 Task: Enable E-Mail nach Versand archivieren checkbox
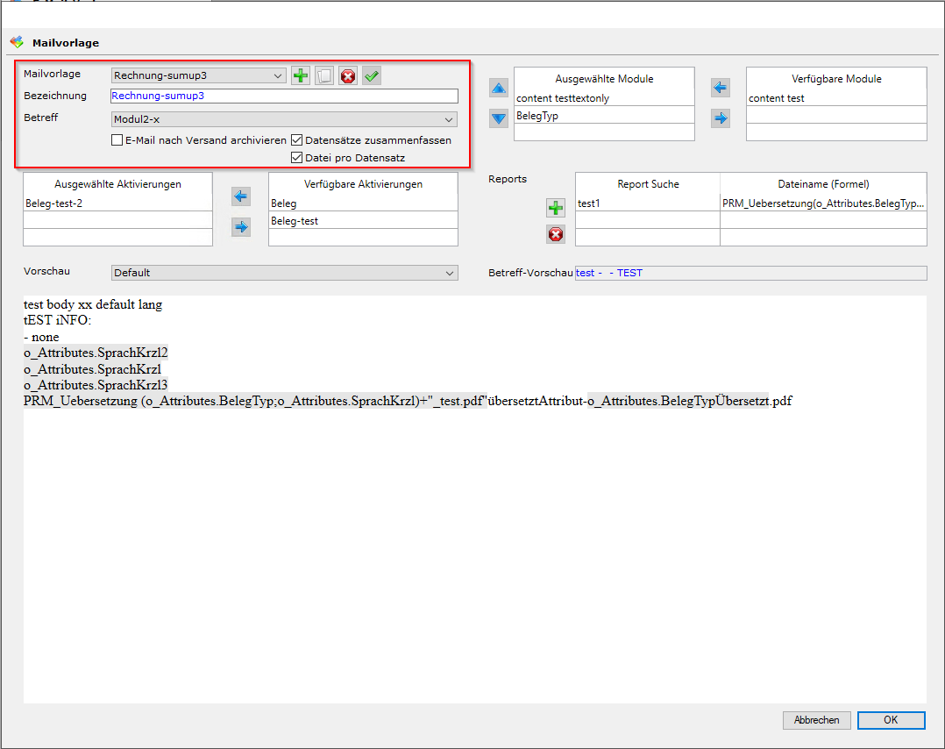[117, 140]
